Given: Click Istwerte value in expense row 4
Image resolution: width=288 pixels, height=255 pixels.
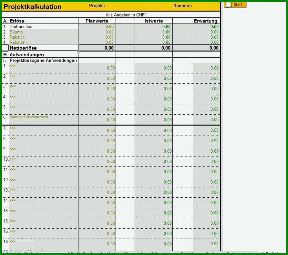Looking at the screenshot, I should coord(168,99).
